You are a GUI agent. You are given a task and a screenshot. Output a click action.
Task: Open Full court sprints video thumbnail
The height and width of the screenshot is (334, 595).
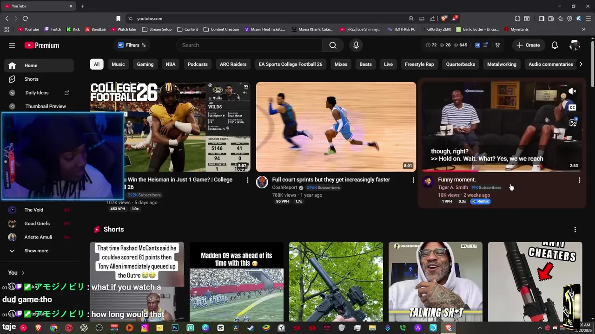[336, 127]
